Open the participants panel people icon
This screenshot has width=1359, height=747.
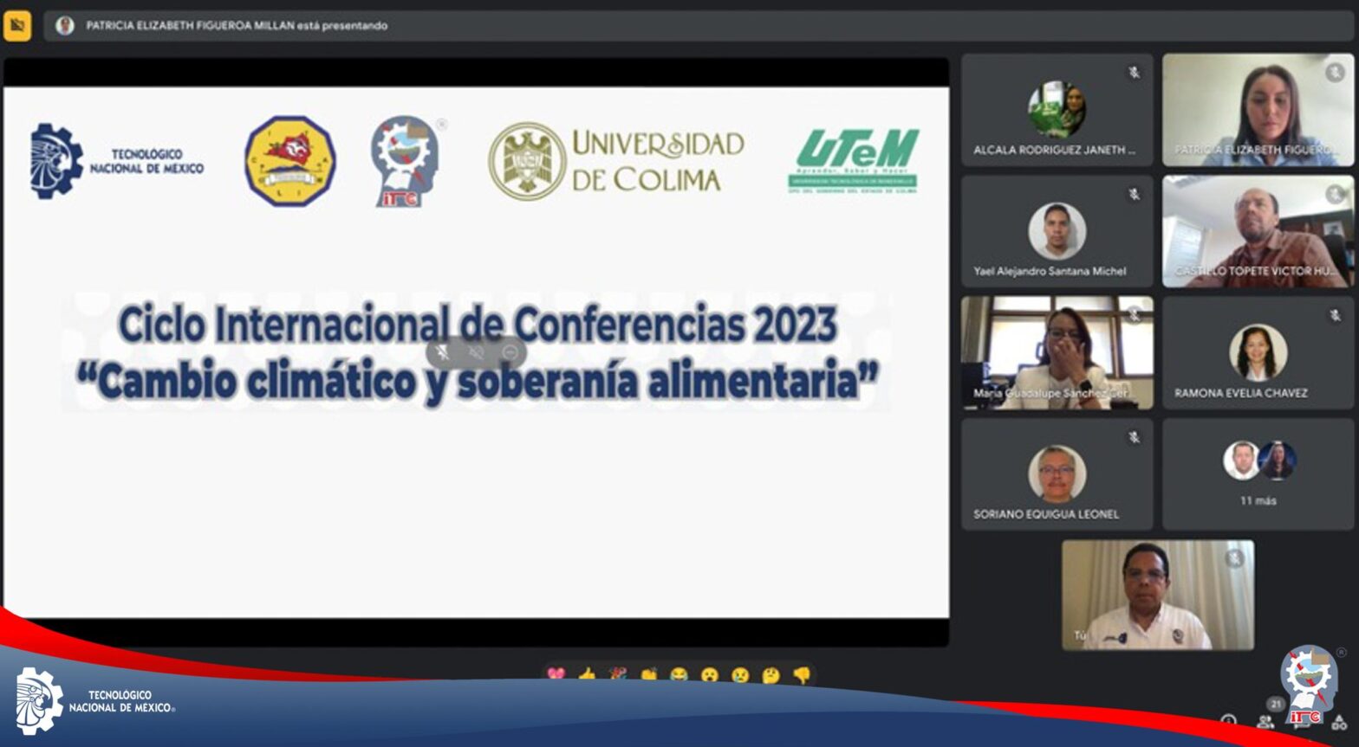[1266, 722]
